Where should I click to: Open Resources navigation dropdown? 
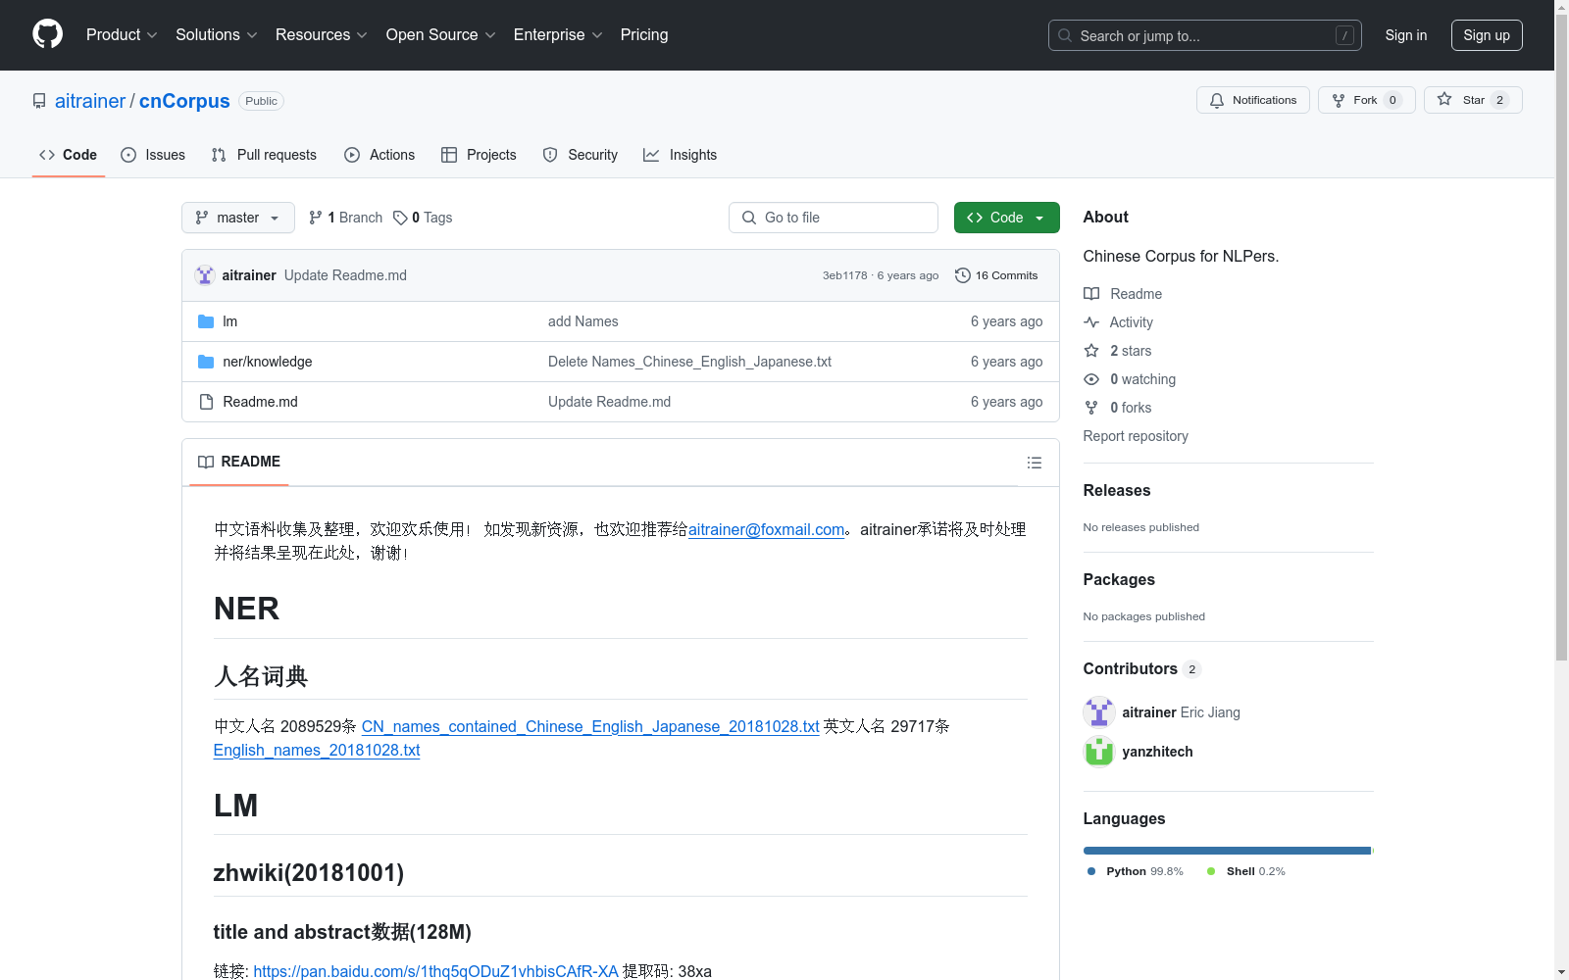click(x=322, y=34)
